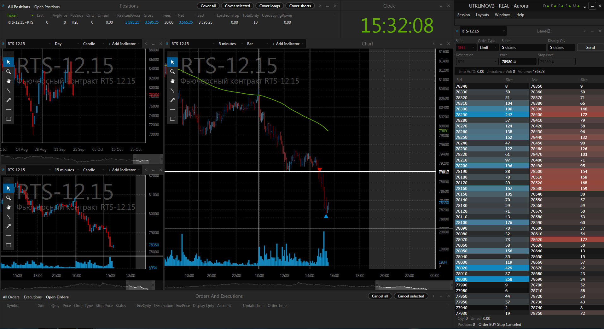Collapse the Level2 panel with its chevron arrow
This screenshot has width=604, height=329.
585,31
